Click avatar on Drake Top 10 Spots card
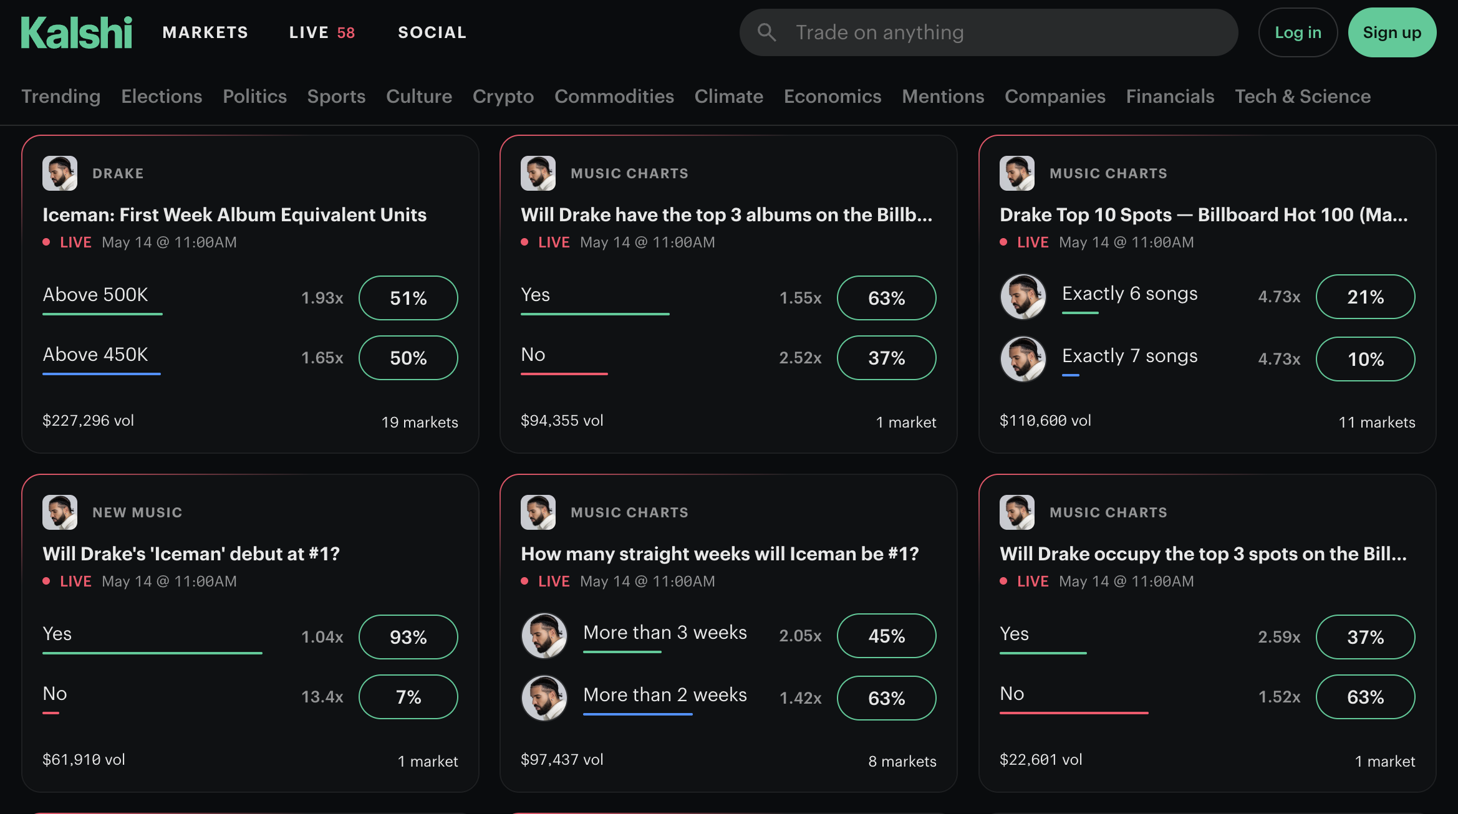The height and width of the screenshot is (814, 1458). tap(1017, 173)
